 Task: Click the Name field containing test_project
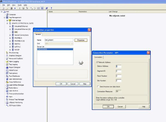pyautogui.click(x=59, y=40)
